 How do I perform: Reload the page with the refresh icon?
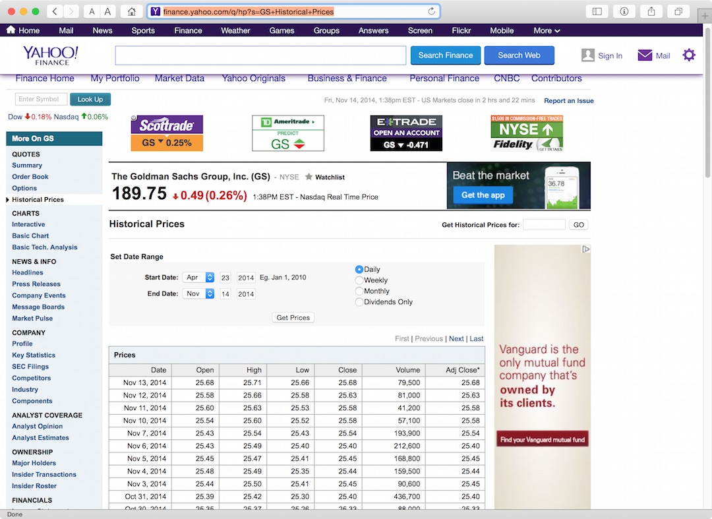(x=431, y=11)
